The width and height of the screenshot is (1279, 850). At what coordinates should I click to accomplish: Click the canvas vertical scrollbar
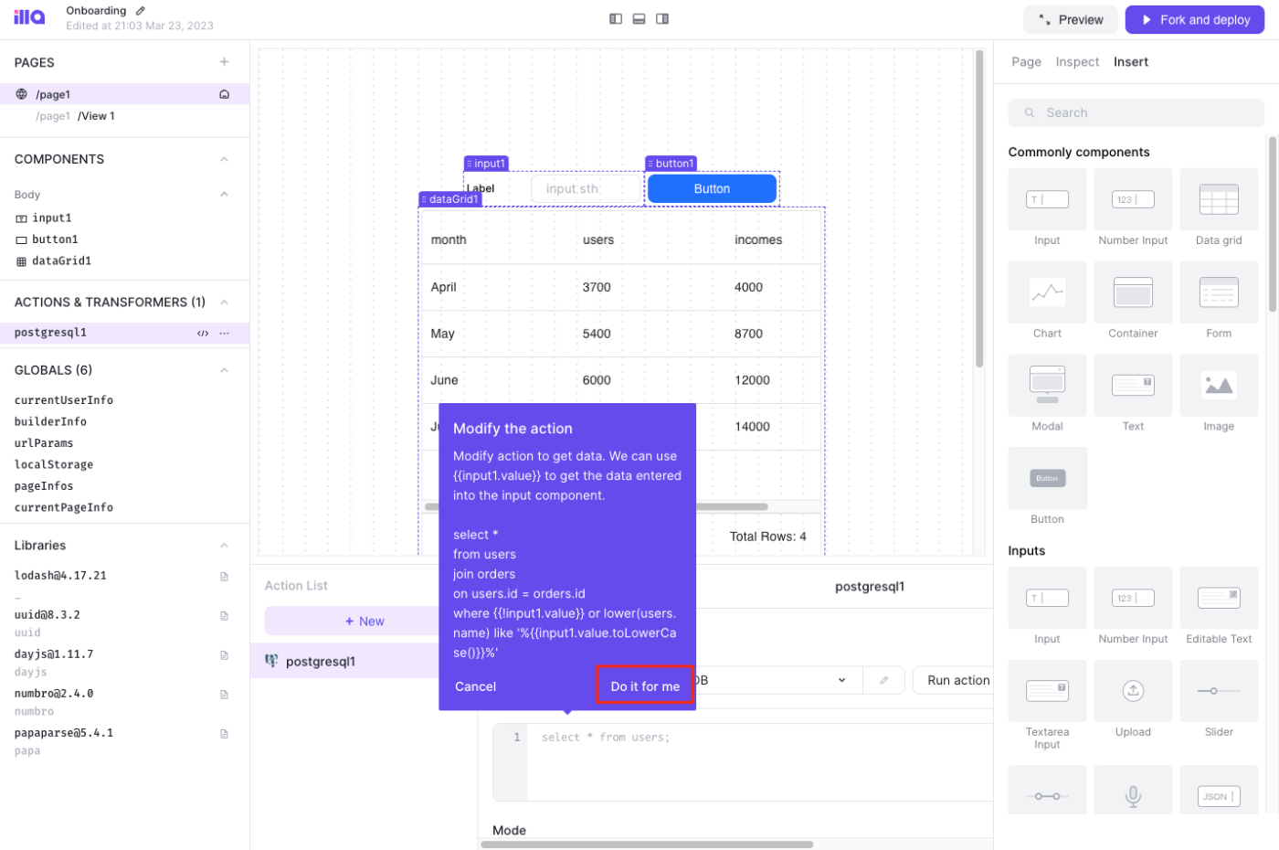[x=979, y=208]
